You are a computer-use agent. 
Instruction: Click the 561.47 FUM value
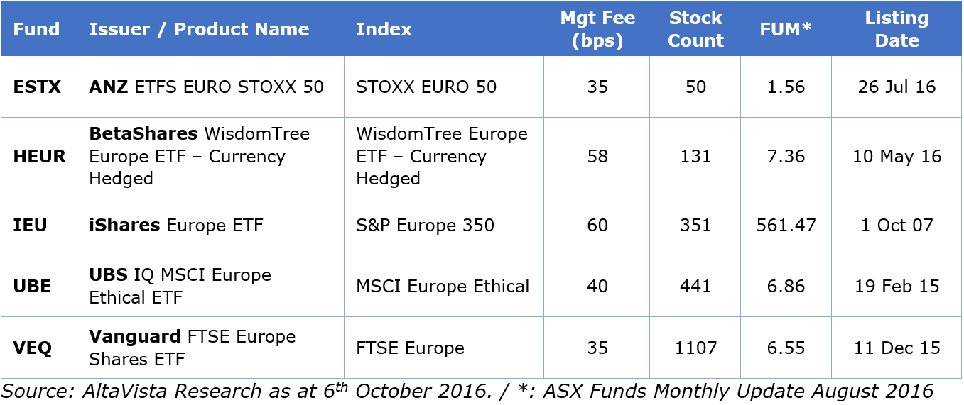point(786,226)
